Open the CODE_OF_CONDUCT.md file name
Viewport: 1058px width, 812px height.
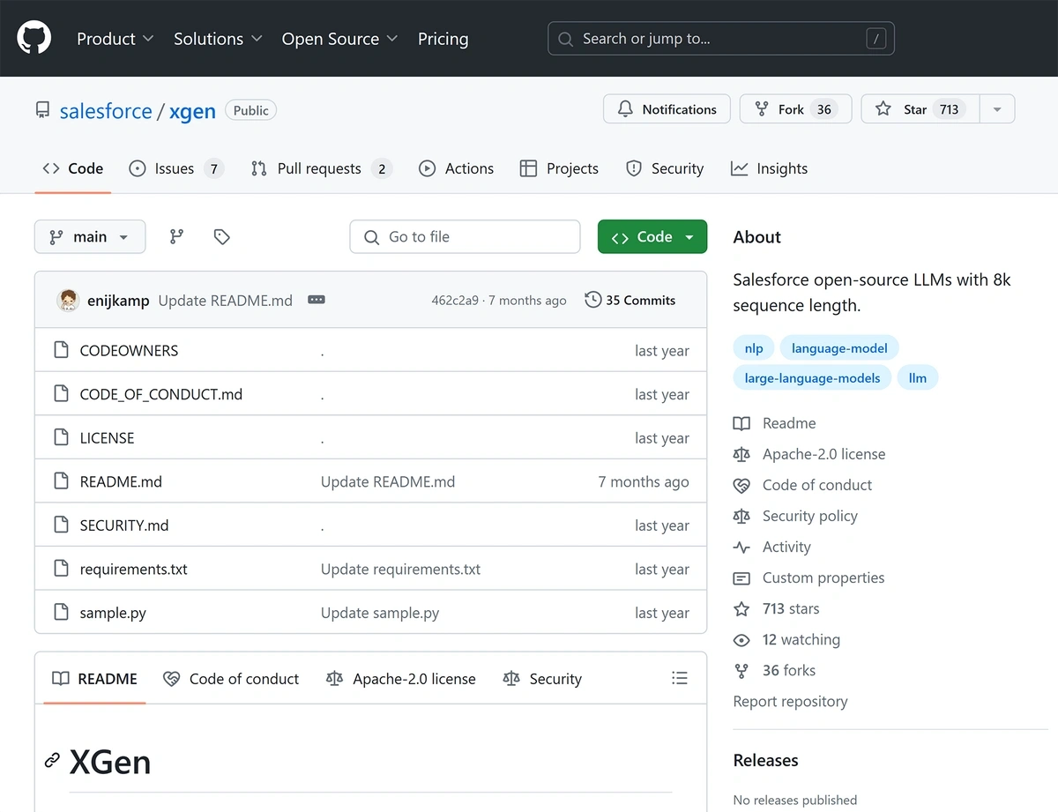pos(160,394)
